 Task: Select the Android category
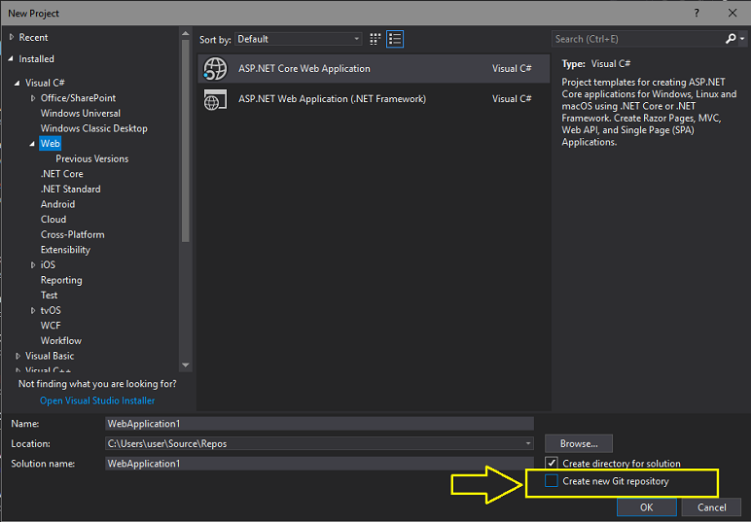58,204
